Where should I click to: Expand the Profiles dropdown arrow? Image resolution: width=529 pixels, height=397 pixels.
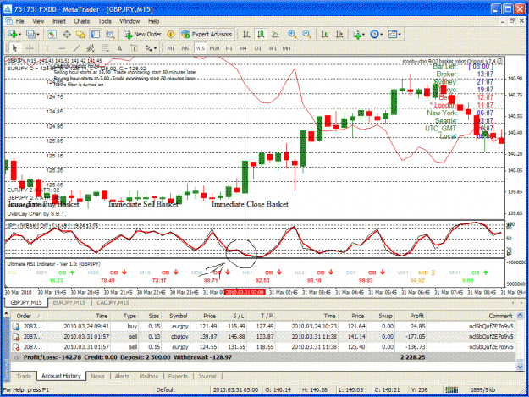(38, 35)
